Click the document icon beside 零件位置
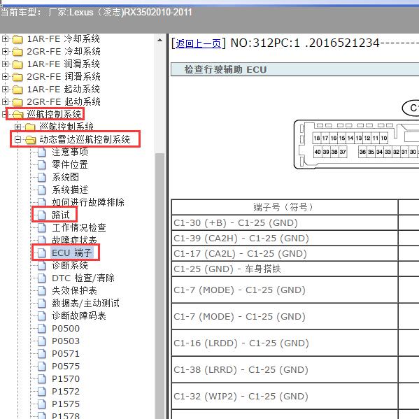Viewport: 419px width, 419px height. pos(42,165)
